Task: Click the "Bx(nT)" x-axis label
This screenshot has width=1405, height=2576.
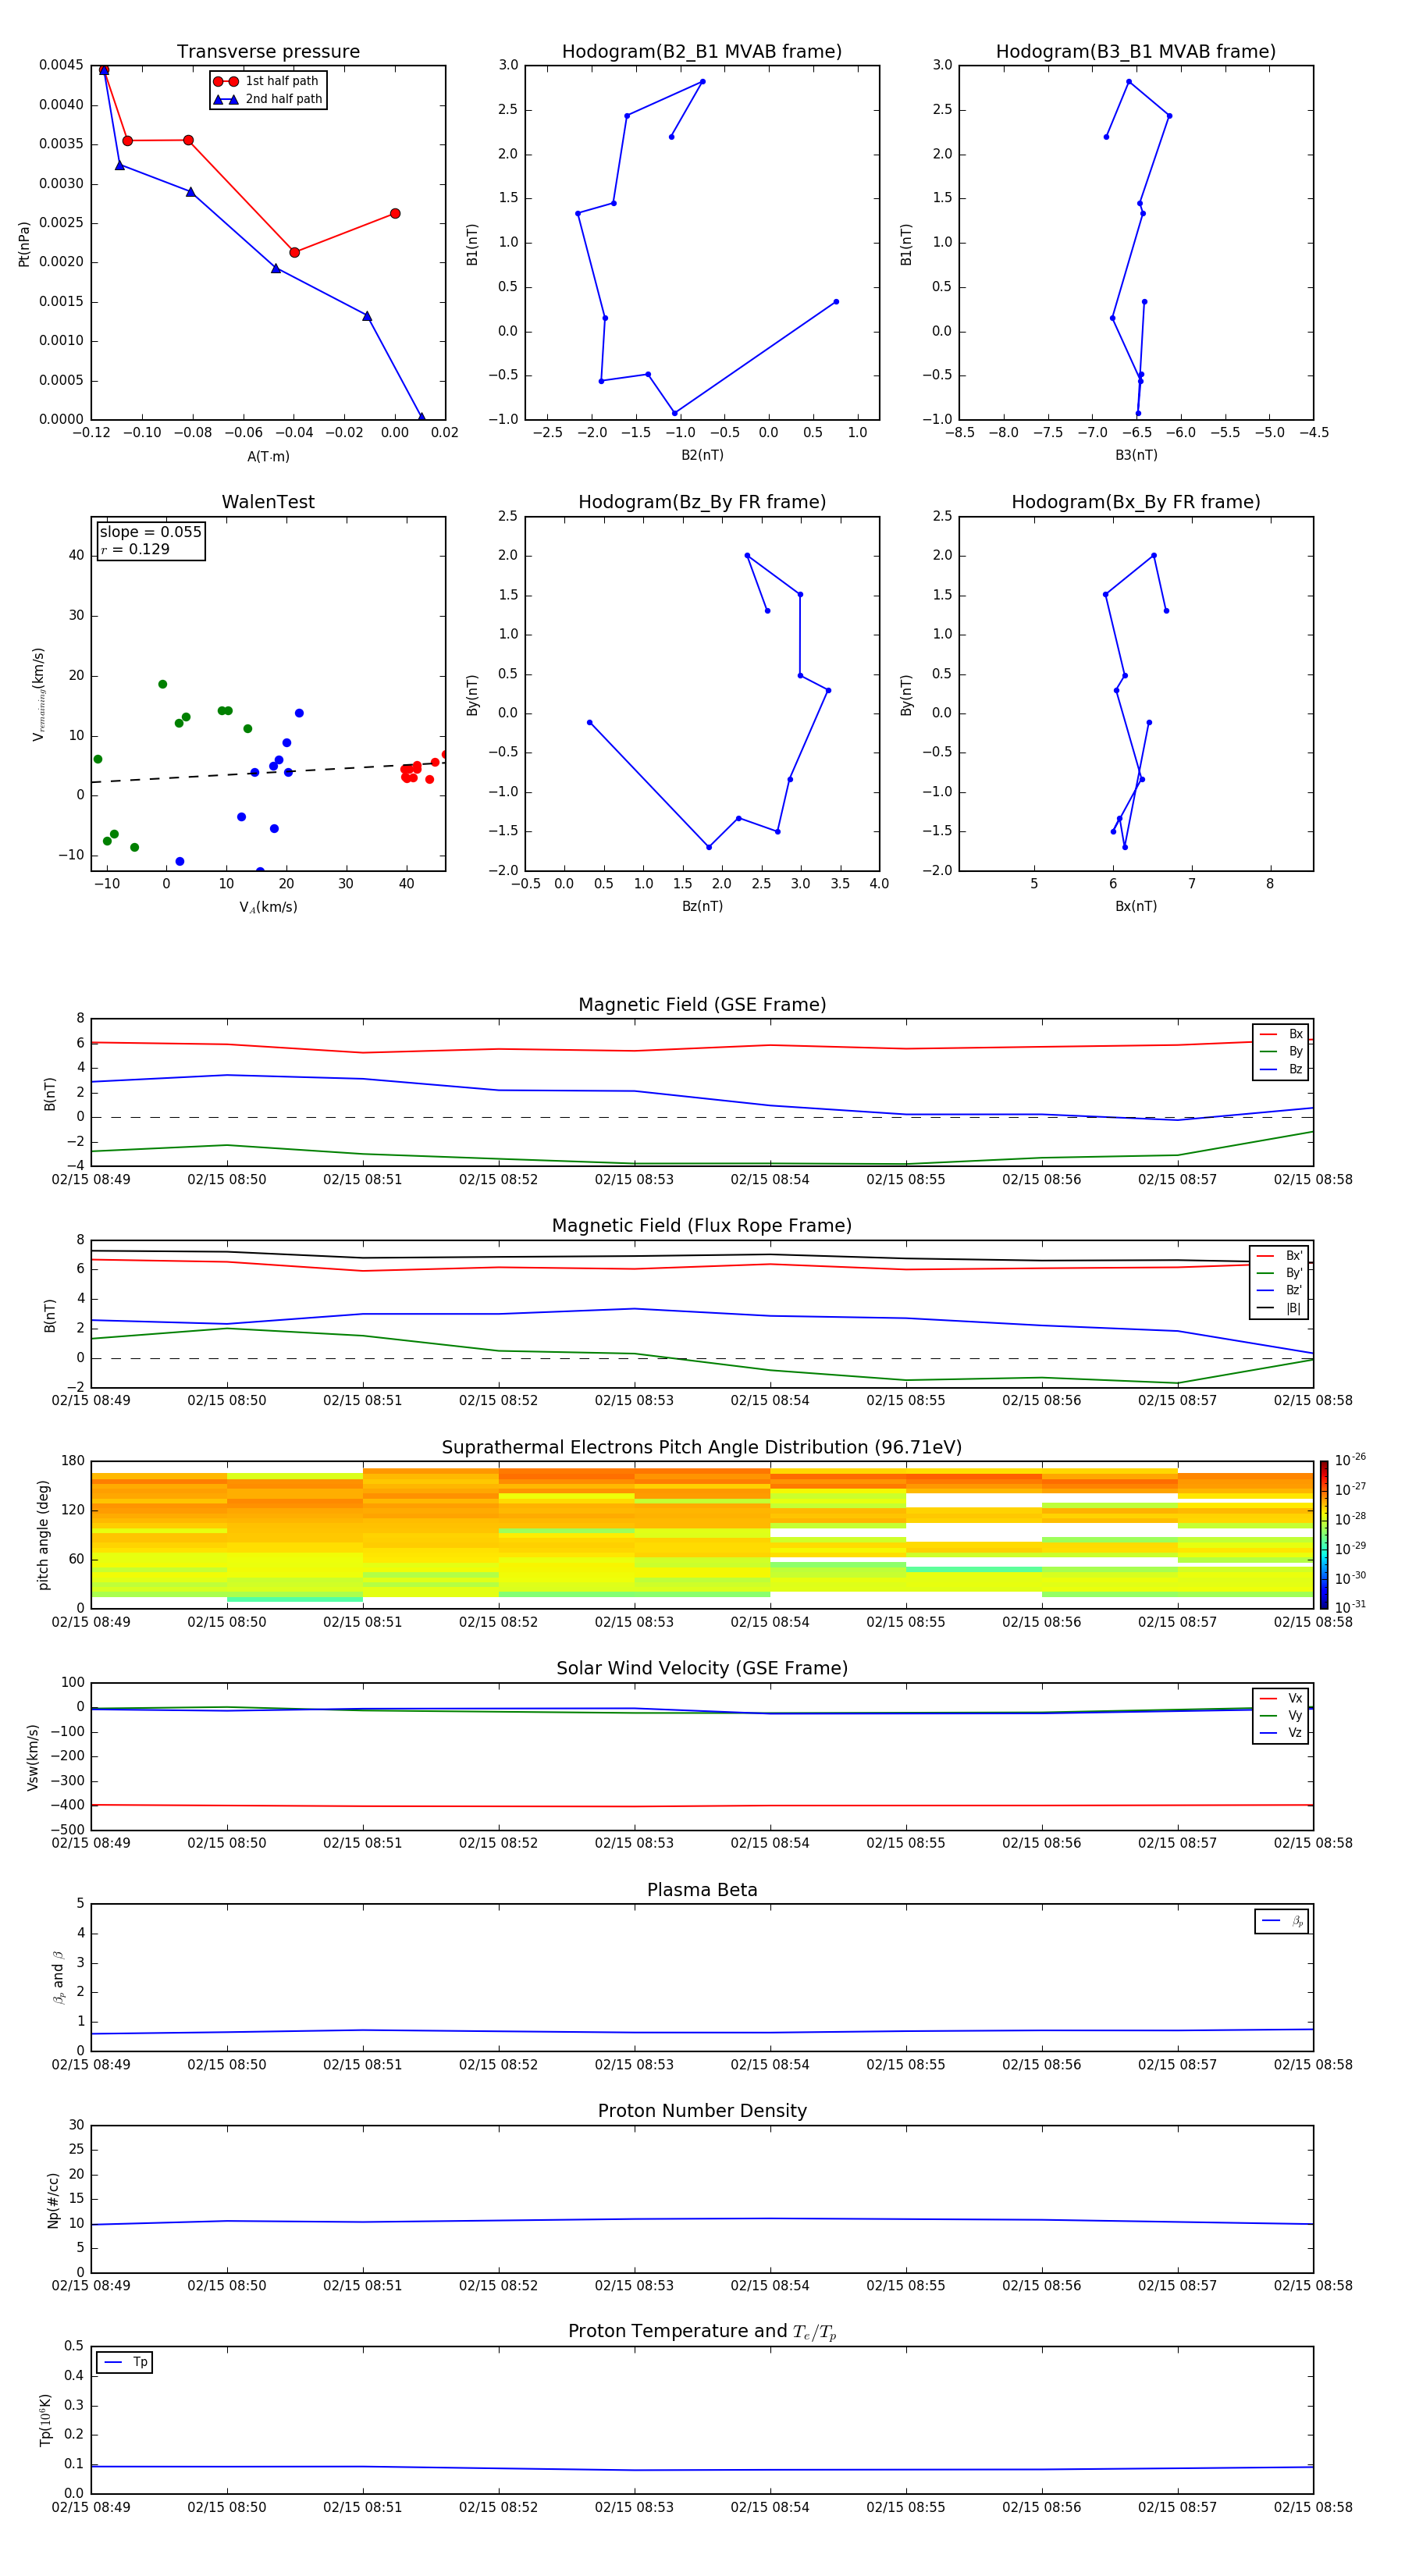Action: pyautogui.click(x=1136, y=906)
